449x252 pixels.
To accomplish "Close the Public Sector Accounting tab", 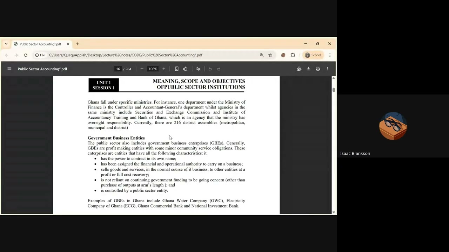I will [68, 44].
